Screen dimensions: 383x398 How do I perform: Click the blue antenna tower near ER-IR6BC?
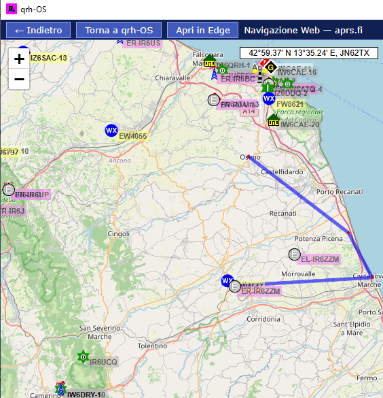tap(215, 74)
